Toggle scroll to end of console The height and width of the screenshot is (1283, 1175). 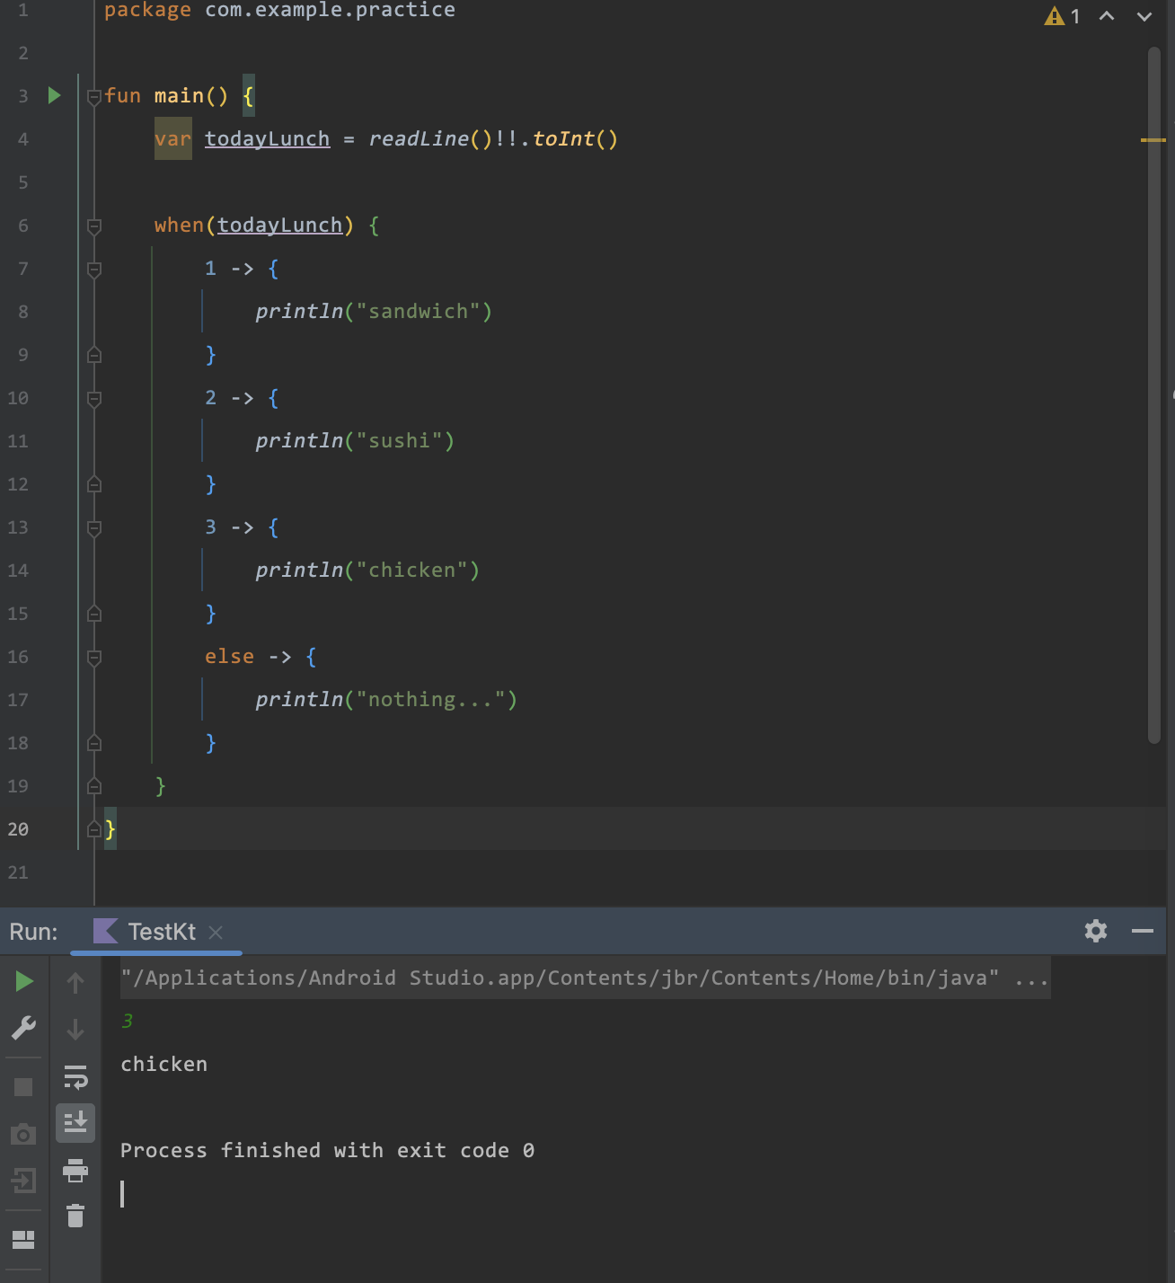click(75, 1123)
